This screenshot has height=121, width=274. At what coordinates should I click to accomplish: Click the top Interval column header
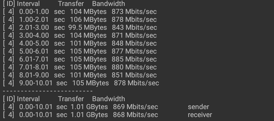point(28,4)
